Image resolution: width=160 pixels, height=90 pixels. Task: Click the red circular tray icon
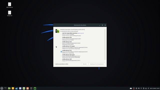(x=134, y=88)
